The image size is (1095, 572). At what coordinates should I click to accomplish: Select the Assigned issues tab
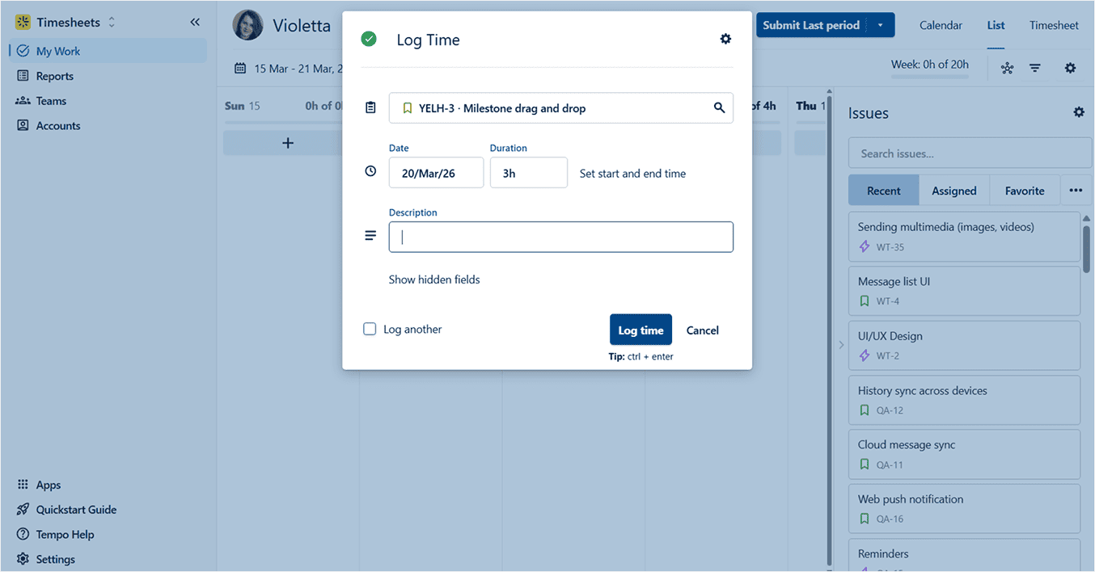(x=953, y=191)
